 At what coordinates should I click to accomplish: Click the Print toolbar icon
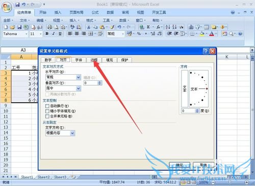tap(49, 27)
